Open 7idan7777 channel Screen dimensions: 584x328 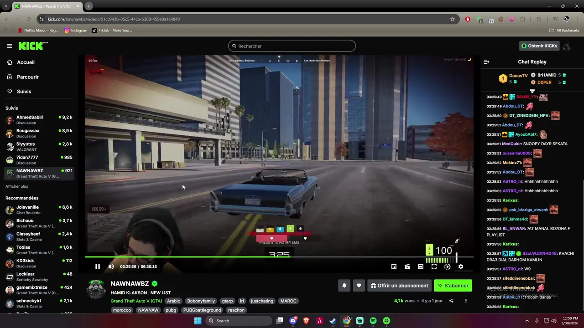tap(39, 160)
